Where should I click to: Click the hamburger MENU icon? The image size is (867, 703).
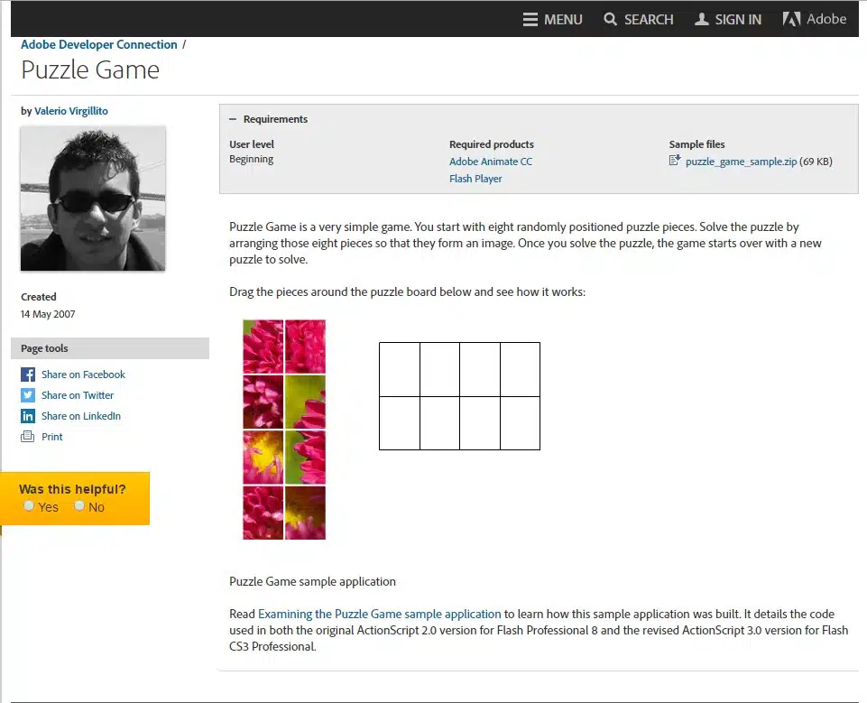tap(530, 19)
